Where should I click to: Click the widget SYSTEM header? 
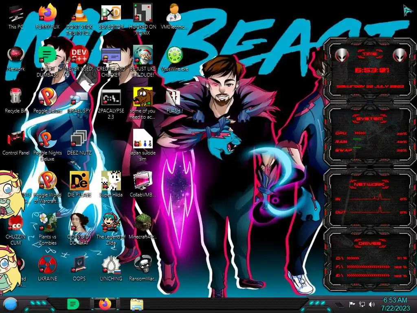[370, 119]
